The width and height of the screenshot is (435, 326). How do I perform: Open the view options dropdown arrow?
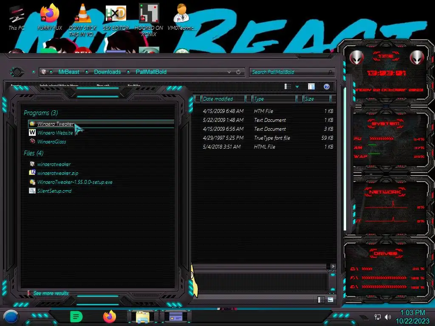[297, 87]
